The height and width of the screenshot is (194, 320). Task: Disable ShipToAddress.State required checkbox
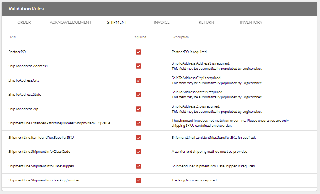click(x=139, y=95)
